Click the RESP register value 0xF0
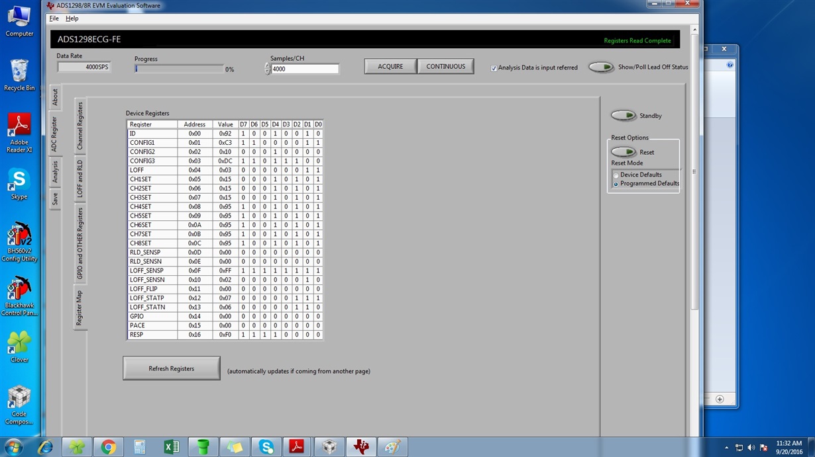The height and width of the screenshot is (457, 815). (x=225, y=335)
